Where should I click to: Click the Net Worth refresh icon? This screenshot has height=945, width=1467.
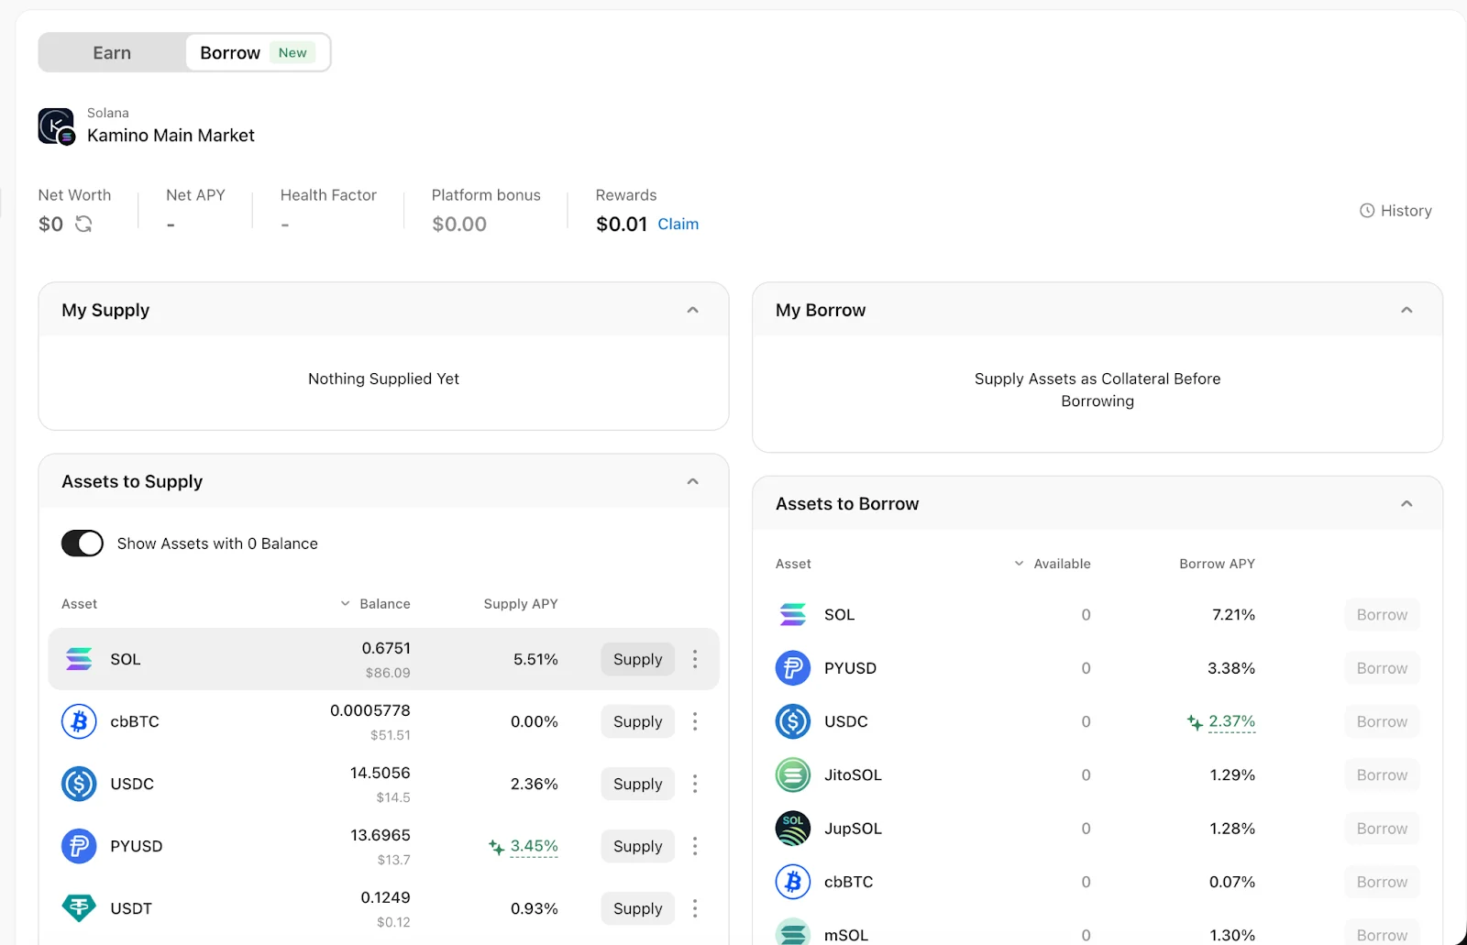[x=83, y=224]
